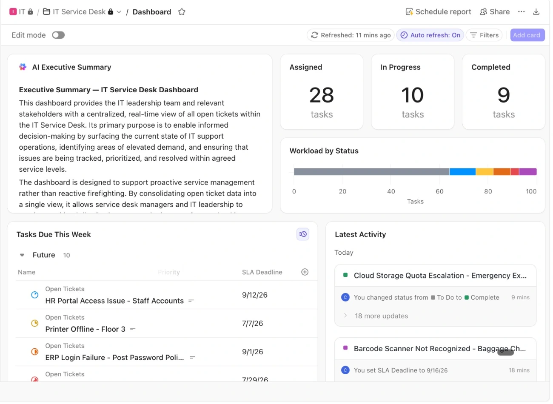Click avatar beside SLA Deadline 9/16/26 entry
Screen dimensions: 553x404
click(x=345, y=370)
